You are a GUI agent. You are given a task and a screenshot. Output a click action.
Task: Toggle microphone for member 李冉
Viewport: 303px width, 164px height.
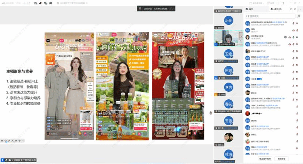pos(297,30)
